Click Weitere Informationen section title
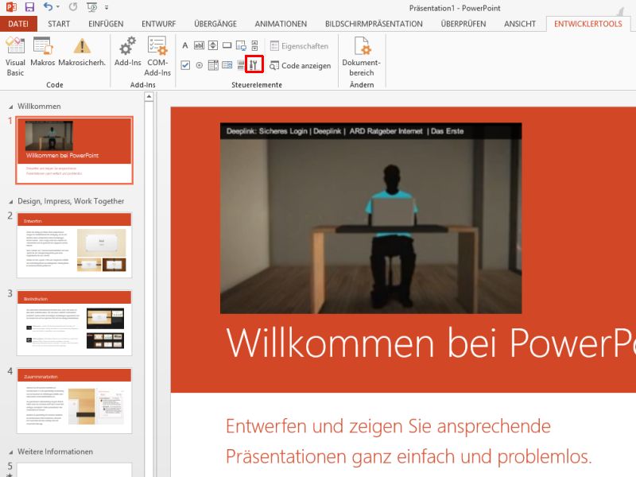 click(x=55, y=452)
